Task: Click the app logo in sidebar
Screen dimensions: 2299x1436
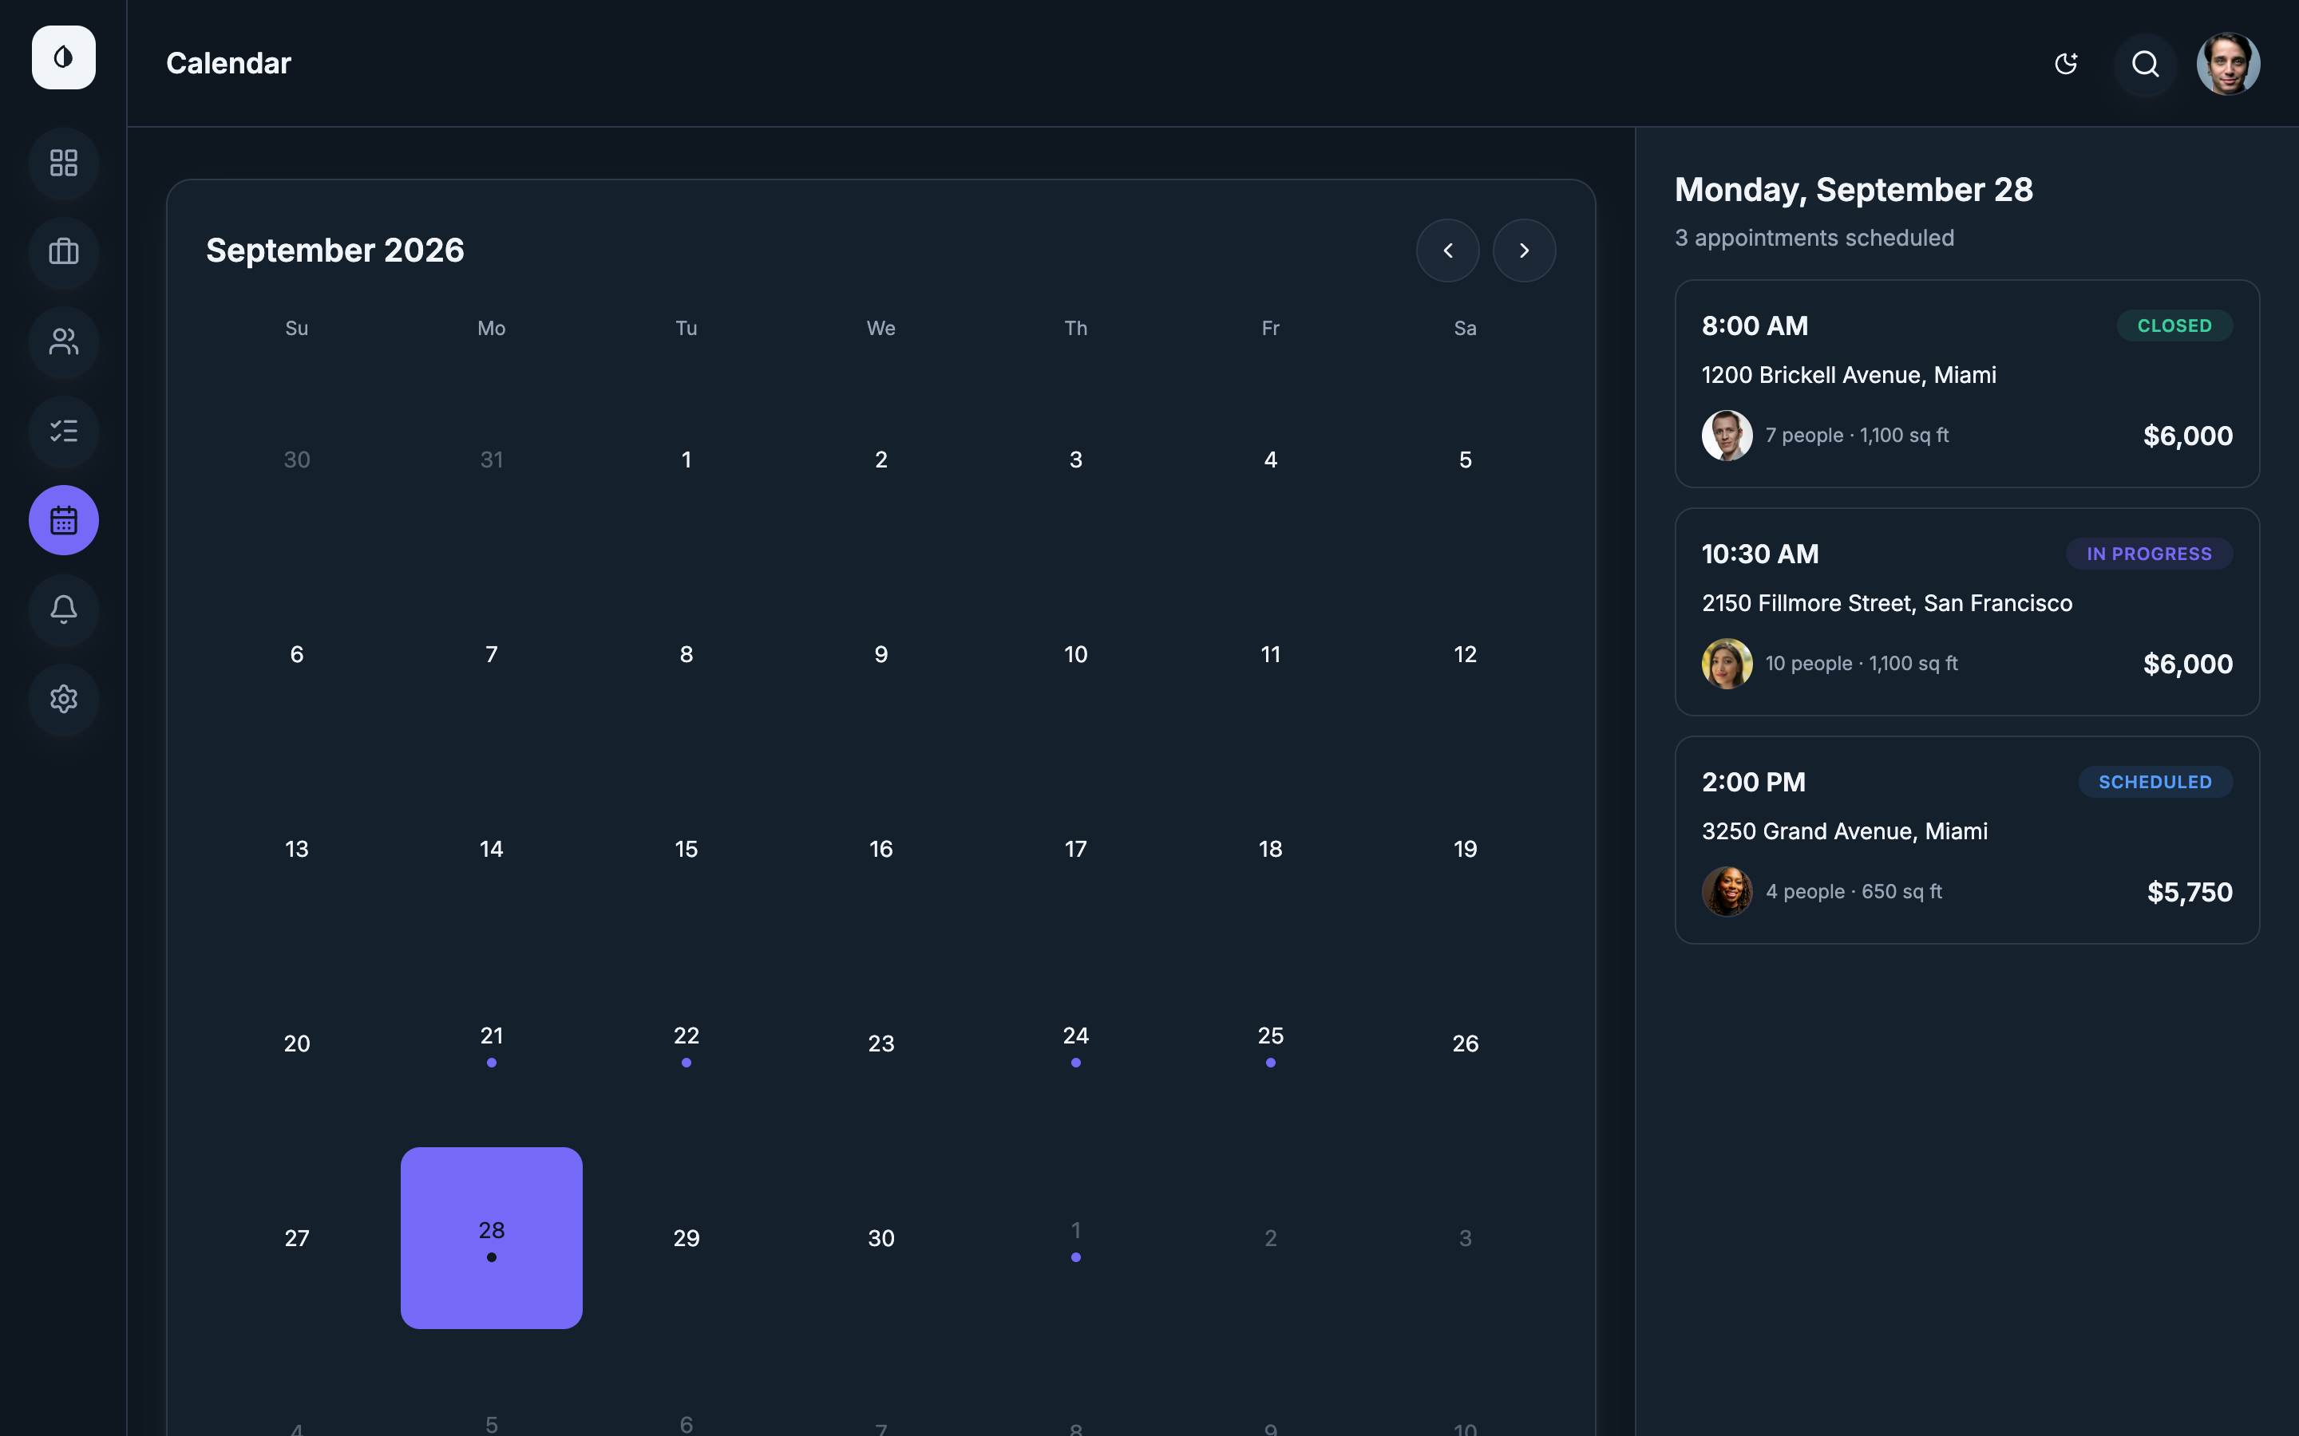Action: point(64,58)
